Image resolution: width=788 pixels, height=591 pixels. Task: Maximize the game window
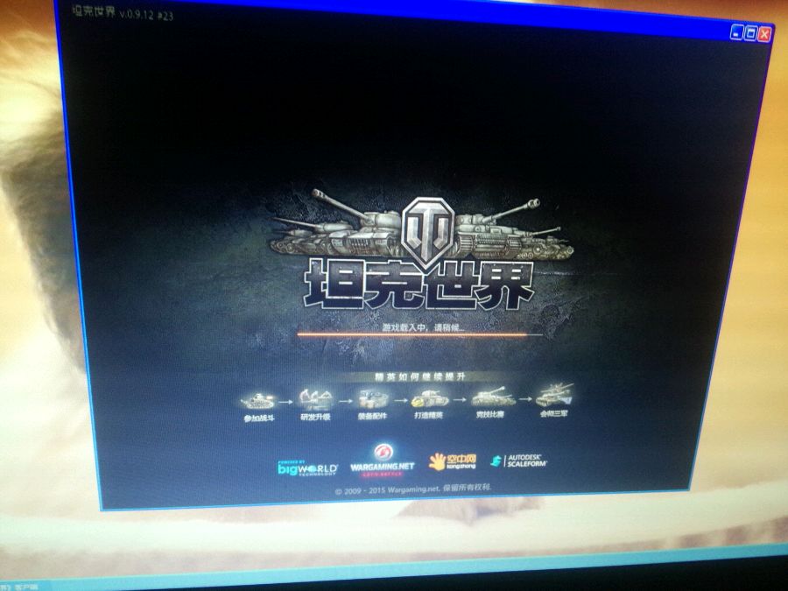751,33
